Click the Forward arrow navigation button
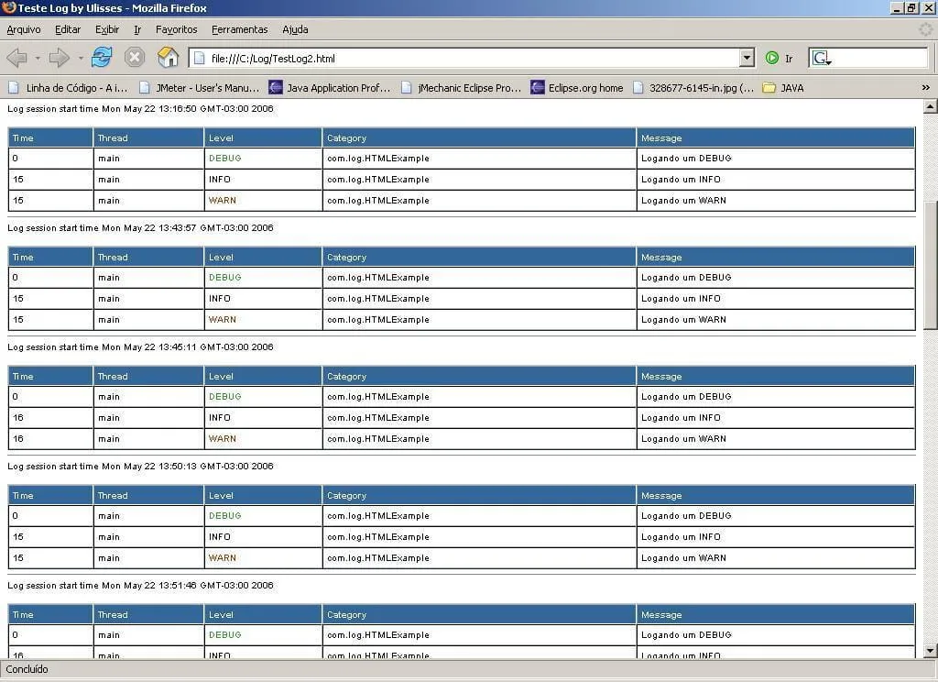The width and height of the screenshot is (938, 682). [60, 59]
